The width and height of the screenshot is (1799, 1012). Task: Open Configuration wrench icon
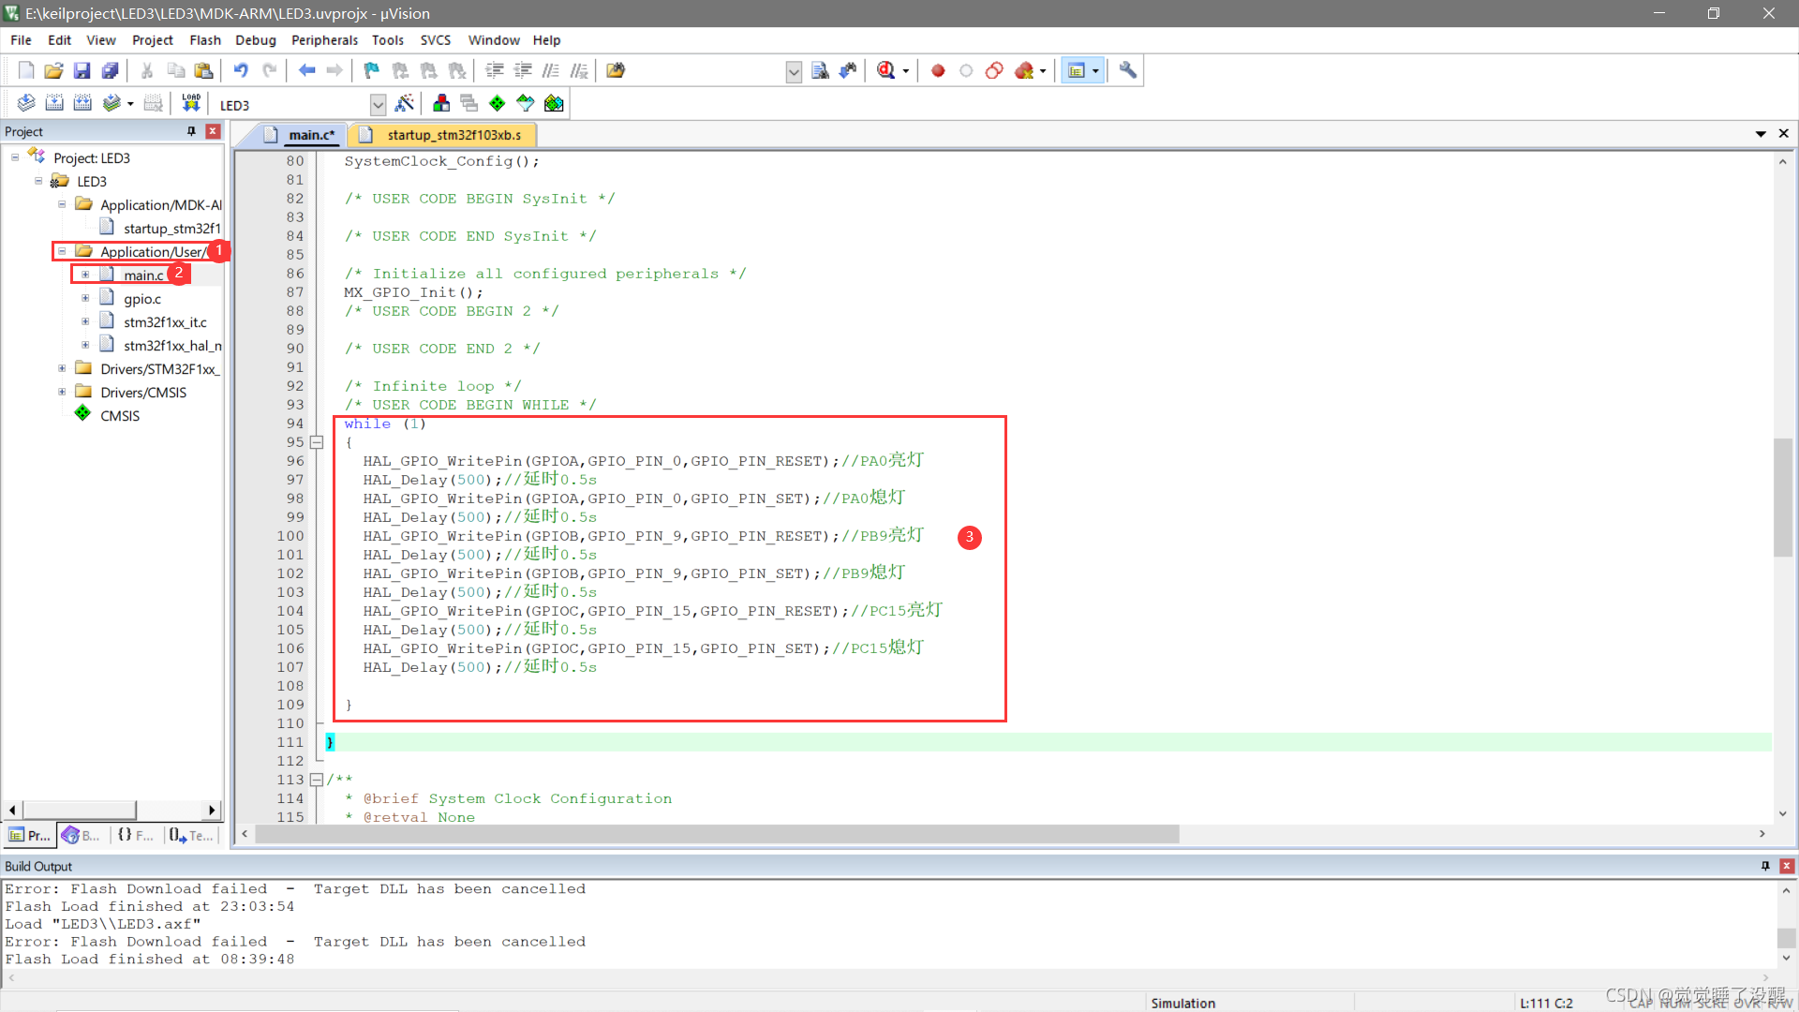pyautogui.click(x=1128, y=70)
